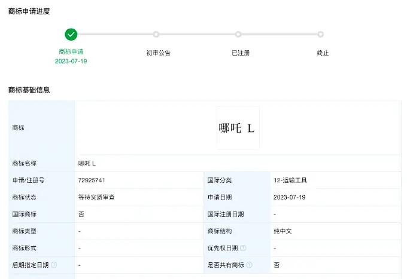Click the help icon beside 优先权日期

point(243,248)
